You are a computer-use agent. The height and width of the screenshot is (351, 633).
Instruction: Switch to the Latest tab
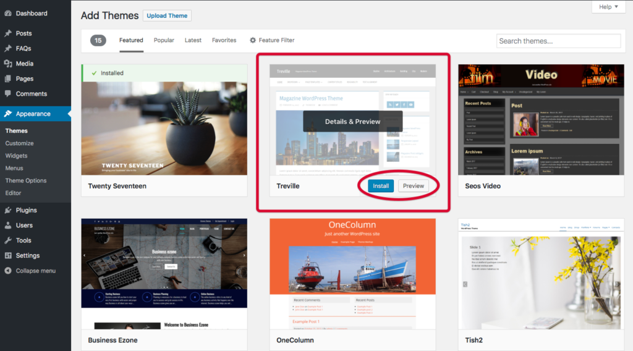pyautogui.click(x=193, y=40)
